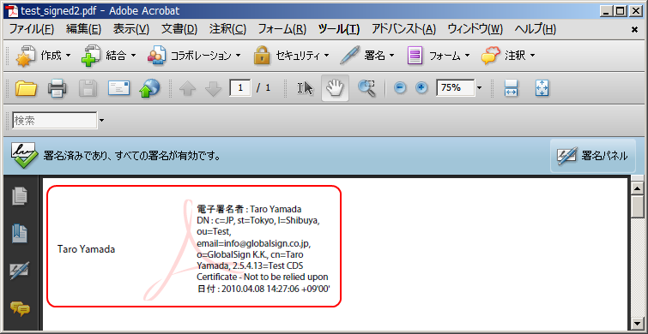
Task: Click the vertical scrollbar thumb
Action: [638, 207]
